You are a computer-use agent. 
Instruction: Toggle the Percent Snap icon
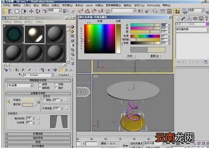coord(94,11)
